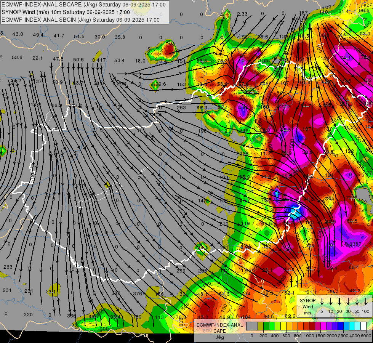Click the '13.1' value on the map
373x343 pixels.
51,292
